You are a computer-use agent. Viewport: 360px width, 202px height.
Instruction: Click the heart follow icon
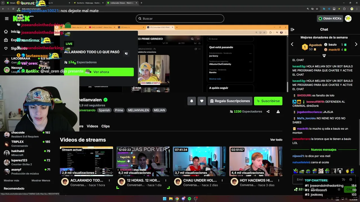(202, 101)
